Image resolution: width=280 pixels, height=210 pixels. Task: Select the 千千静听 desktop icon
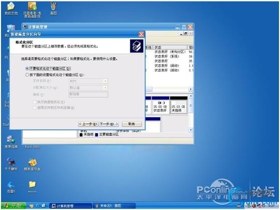tap(11, 164)
